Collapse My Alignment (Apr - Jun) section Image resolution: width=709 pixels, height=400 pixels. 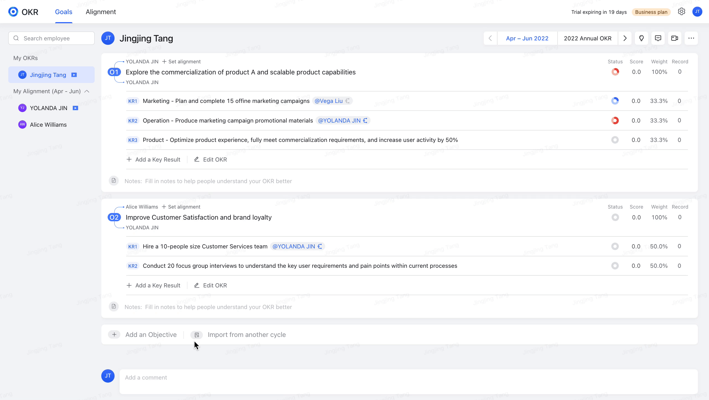click(x=87, y=91)
